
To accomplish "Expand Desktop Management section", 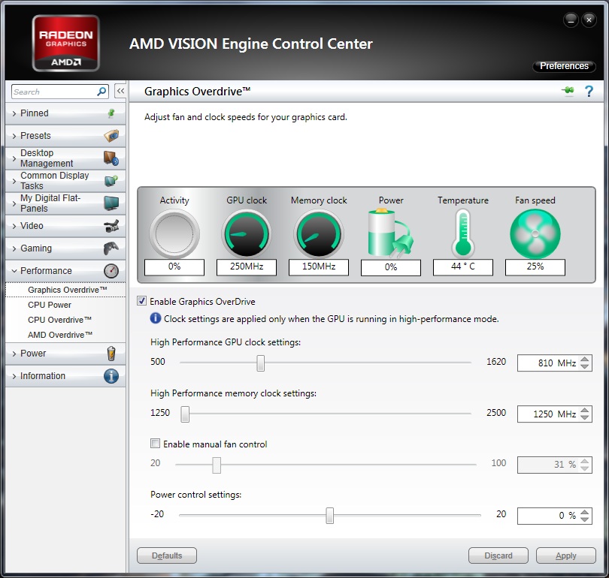I will (x=65, y=158).
